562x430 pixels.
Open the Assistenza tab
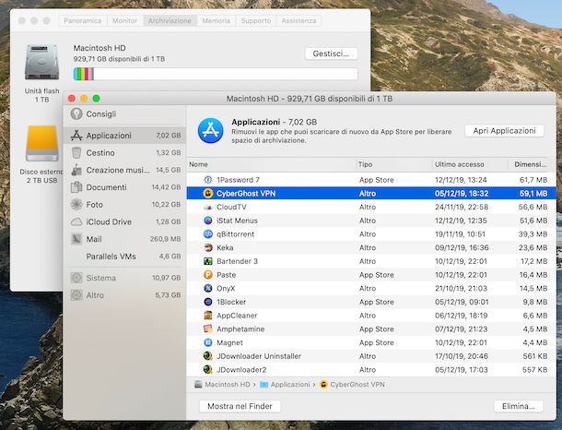(x=299, y=21)
